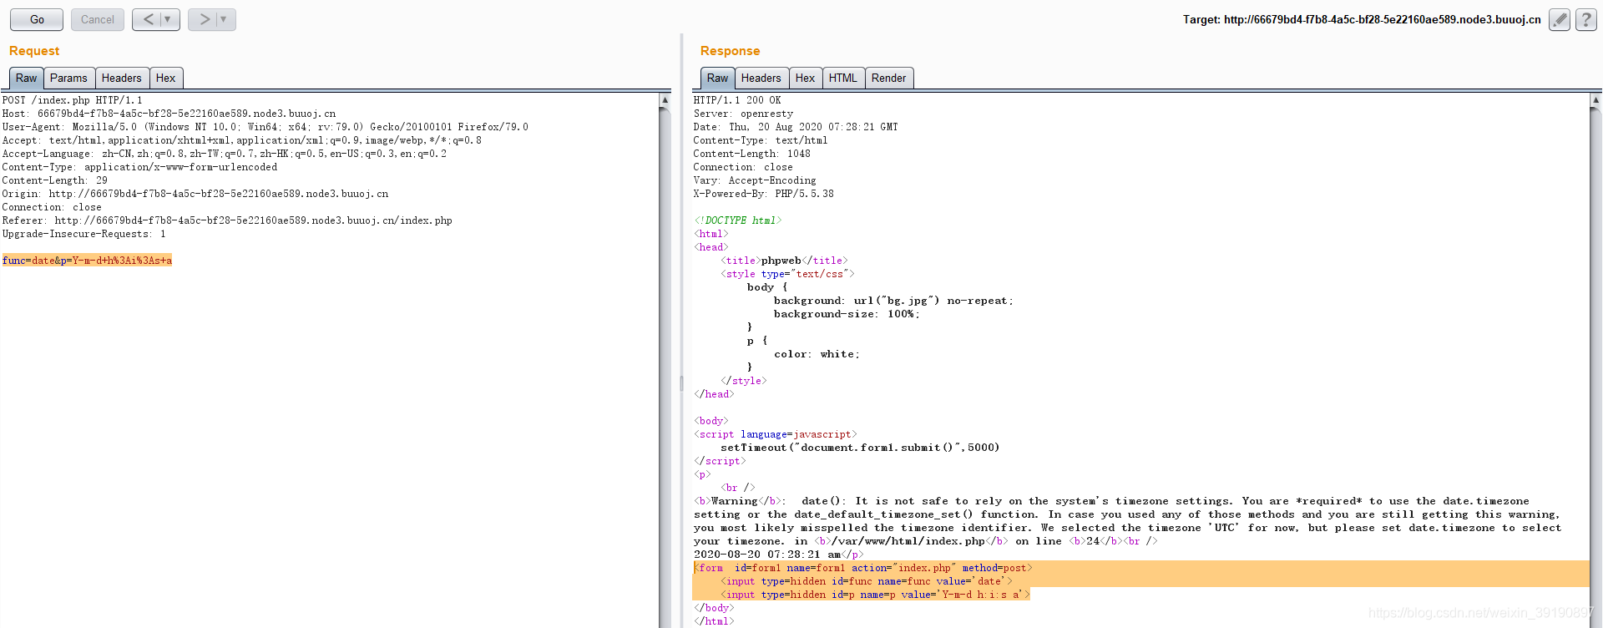The width and height of the screenshot is (1603, 628).
Task: Open the forward history dropdown arrow
Action: pos(225,19)
